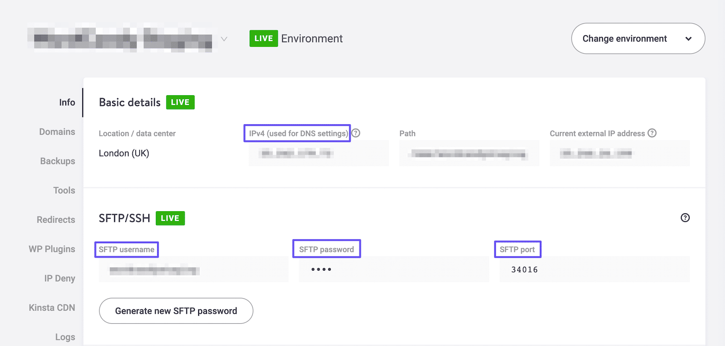Click the LIVE badge beside SFTP/SSH
Screen dimensions: 725x346
(x=170, y=218)
